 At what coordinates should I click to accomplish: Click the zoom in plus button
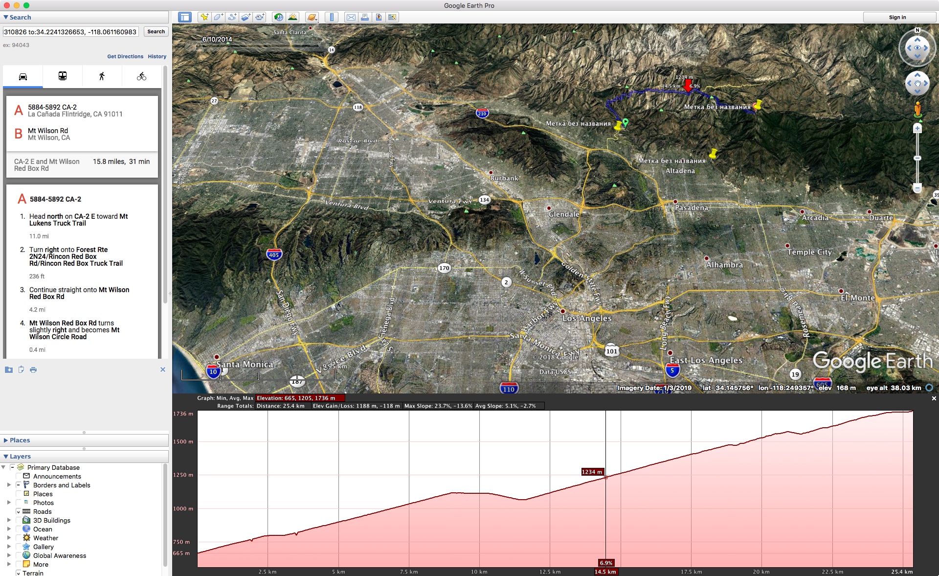point(917,128)
